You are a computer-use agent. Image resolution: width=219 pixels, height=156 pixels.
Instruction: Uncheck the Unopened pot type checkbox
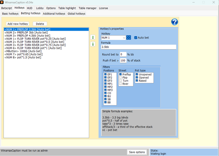pos(137,74)
